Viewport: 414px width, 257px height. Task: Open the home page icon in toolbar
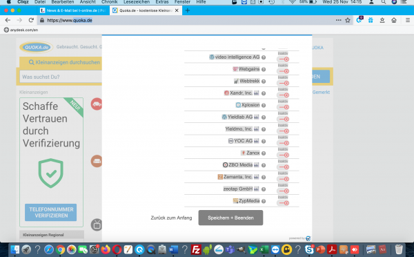click(394, 20)
